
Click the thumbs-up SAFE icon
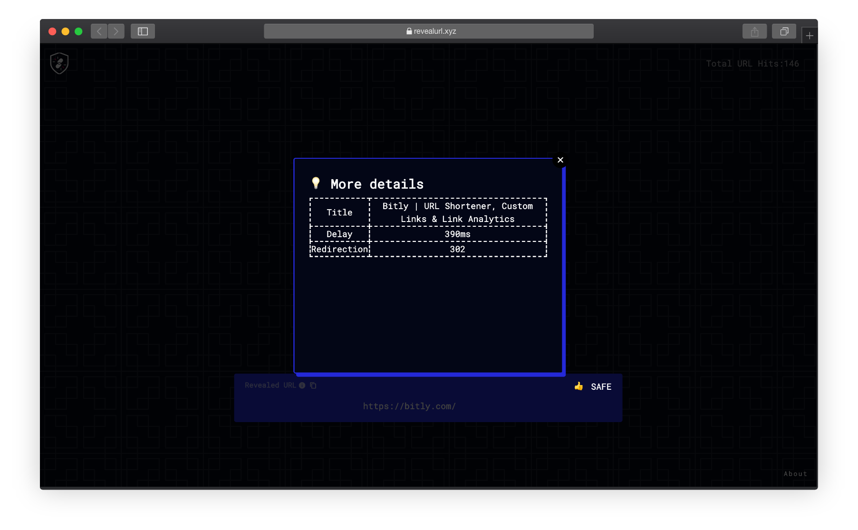578,386
